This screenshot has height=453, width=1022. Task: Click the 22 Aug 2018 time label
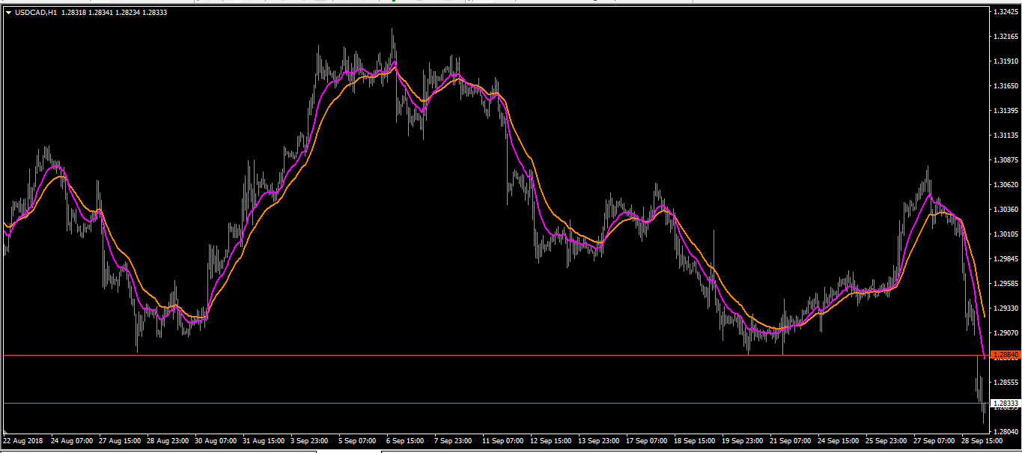pos(23,441)
